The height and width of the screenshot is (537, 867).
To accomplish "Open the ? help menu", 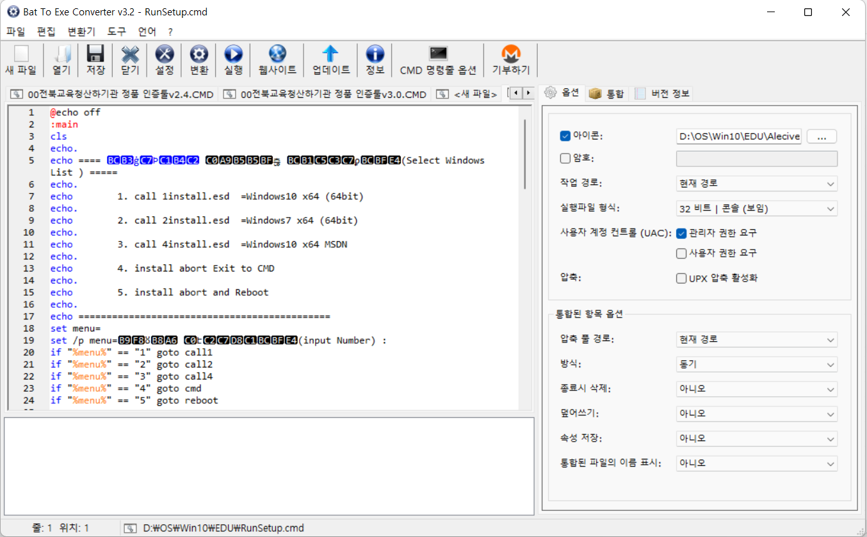I will click(170, 31).
